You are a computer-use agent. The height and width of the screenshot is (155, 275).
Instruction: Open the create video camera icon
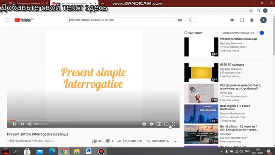[x=232, y=20]
